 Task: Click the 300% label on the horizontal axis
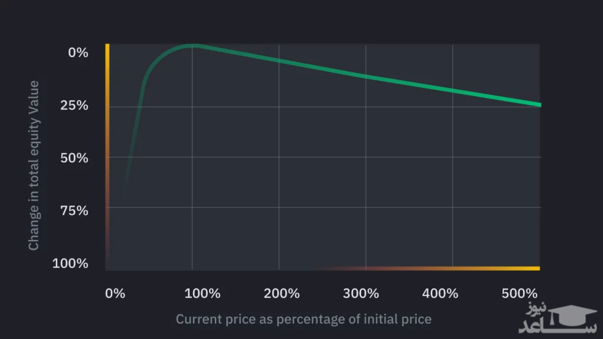click(361, 293)
